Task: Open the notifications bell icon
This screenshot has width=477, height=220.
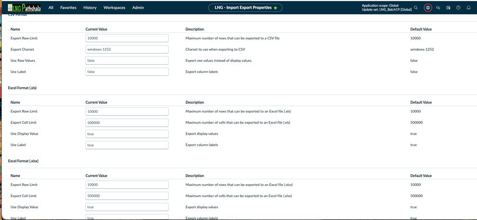Action: coord(469,8)
